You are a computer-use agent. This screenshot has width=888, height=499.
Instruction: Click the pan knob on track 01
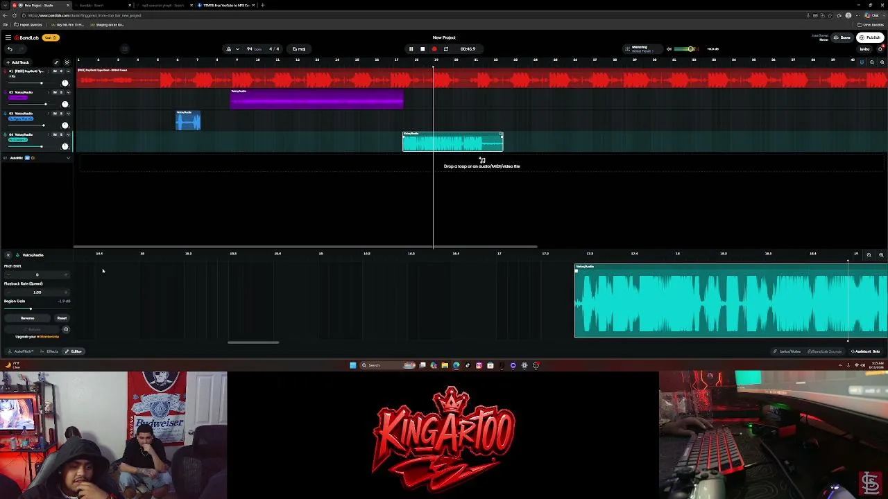click(65, 83)
